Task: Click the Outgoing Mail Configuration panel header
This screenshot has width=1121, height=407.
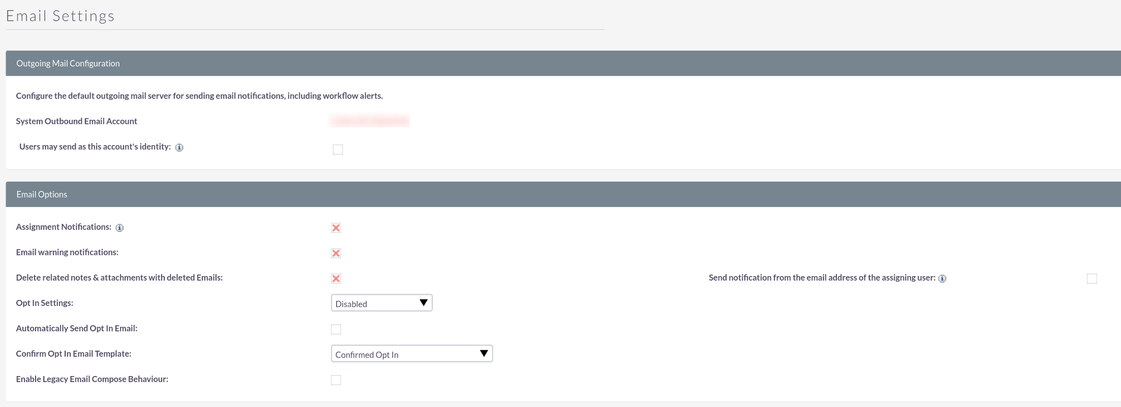Action: 68,63
